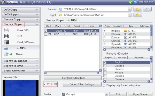Screen dimensions: 155x96
Task: Click the folder icon in Target field
Action: [61, 15]
